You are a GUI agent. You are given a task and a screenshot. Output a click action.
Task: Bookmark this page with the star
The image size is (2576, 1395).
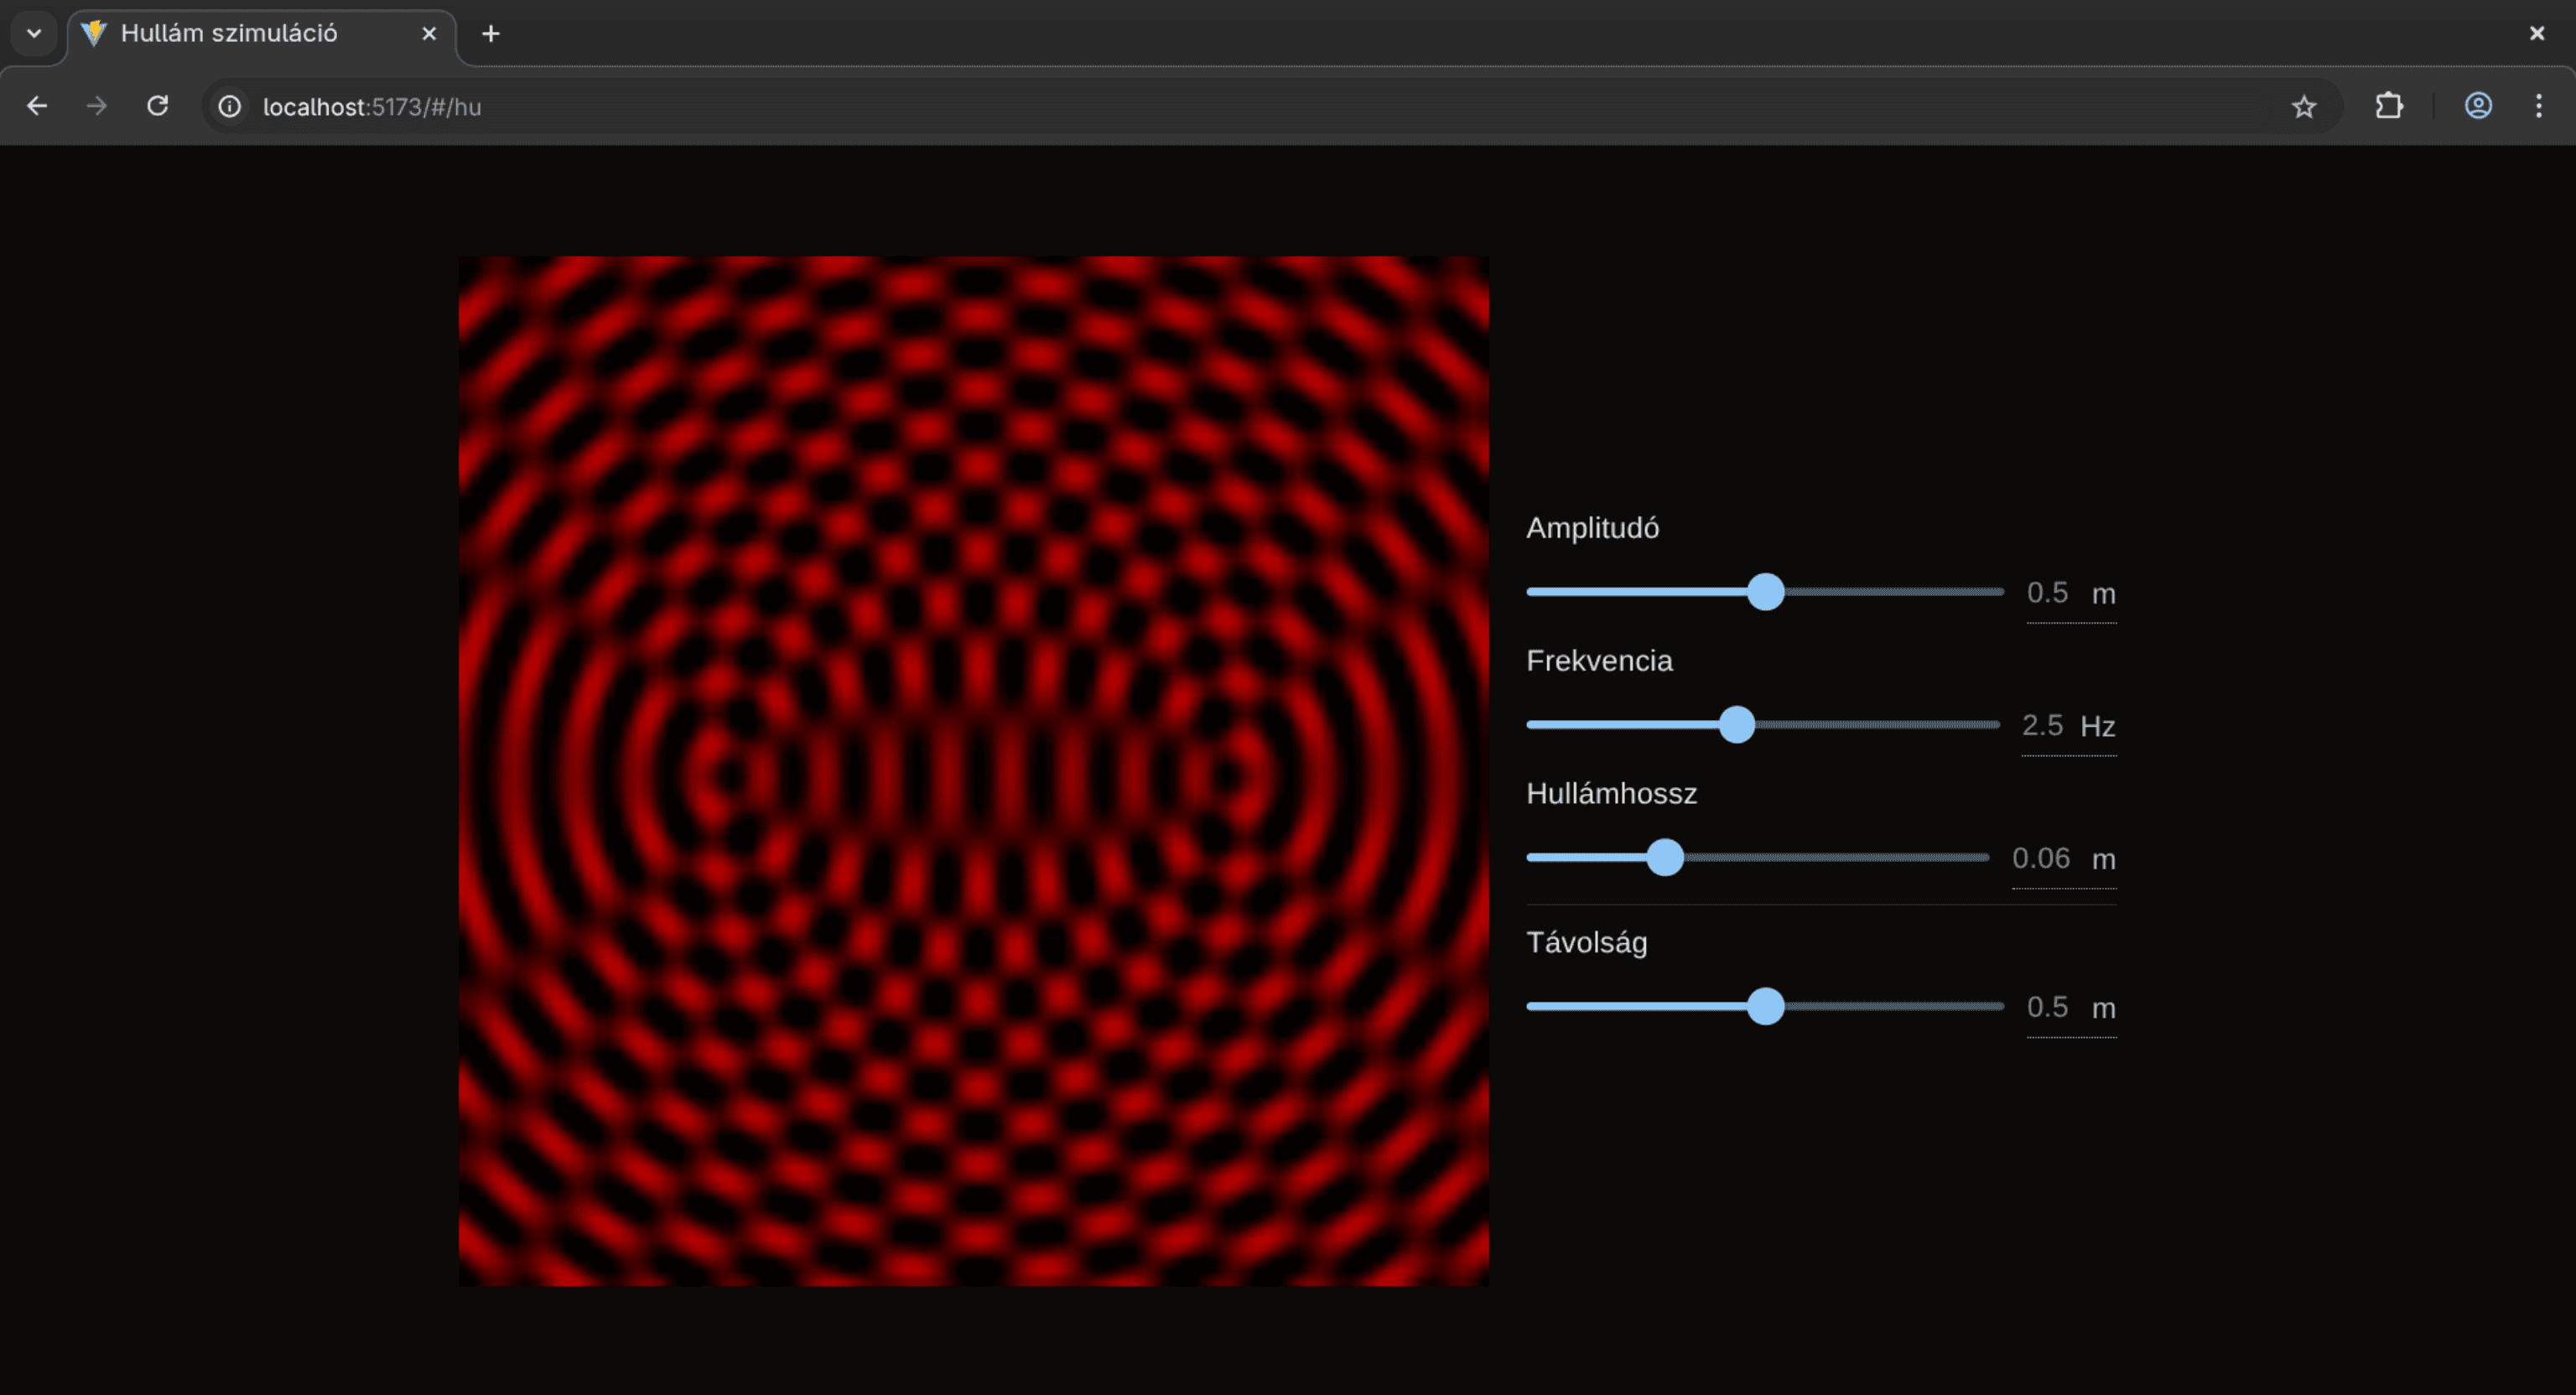pyautogui.click(x=2303, y=106)
